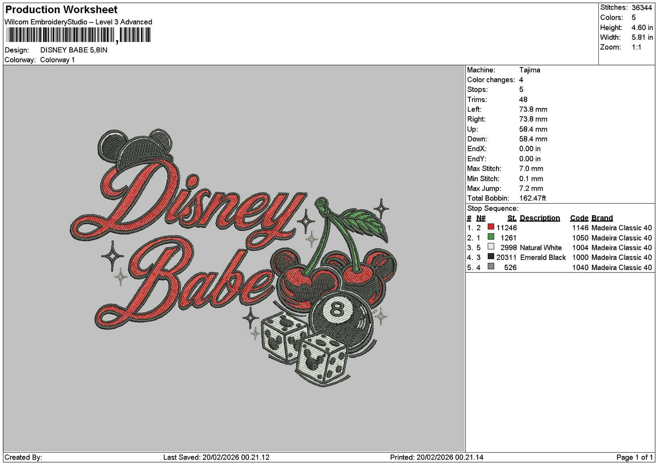Click the 'Printed' timestamp
This screenshot has height=465, width=658.
click(x=437, y=458)
